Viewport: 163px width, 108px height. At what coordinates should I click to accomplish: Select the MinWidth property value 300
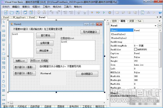(x=136, y=76)
